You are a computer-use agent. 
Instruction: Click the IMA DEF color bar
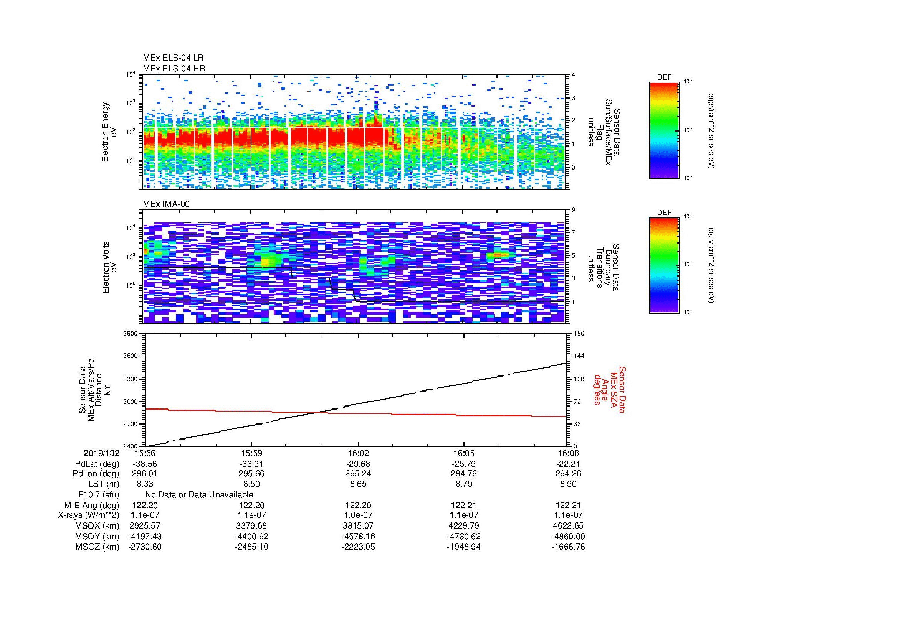(x=664, y=265)
